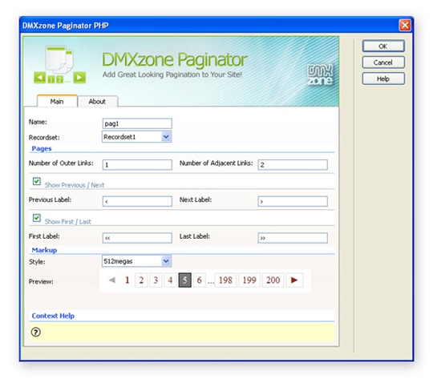This screenshot has height=379, width=433.
Task: Click the Last Label field
Action: coord(293,238)
